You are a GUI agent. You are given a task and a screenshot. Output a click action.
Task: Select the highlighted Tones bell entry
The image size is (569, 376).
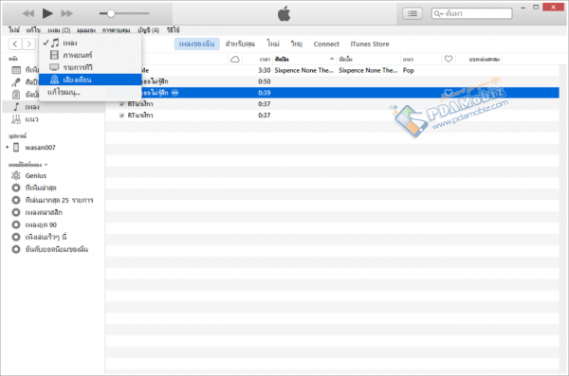pos(90,80)
